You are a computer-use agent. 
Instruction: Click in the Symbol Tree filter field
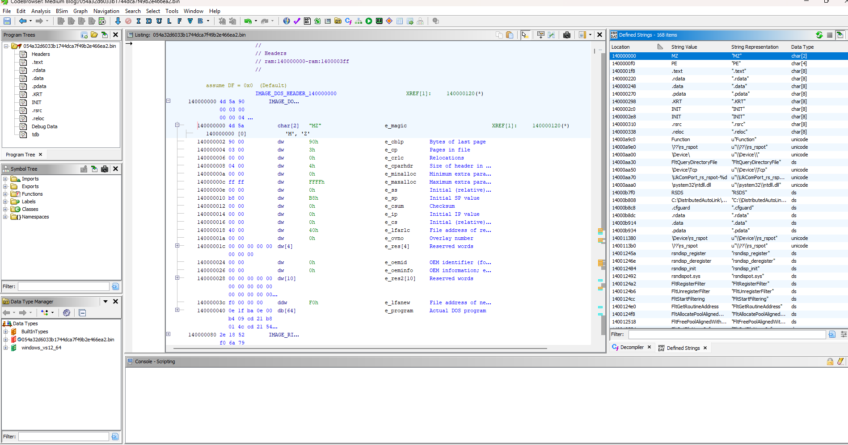point(63,286)
